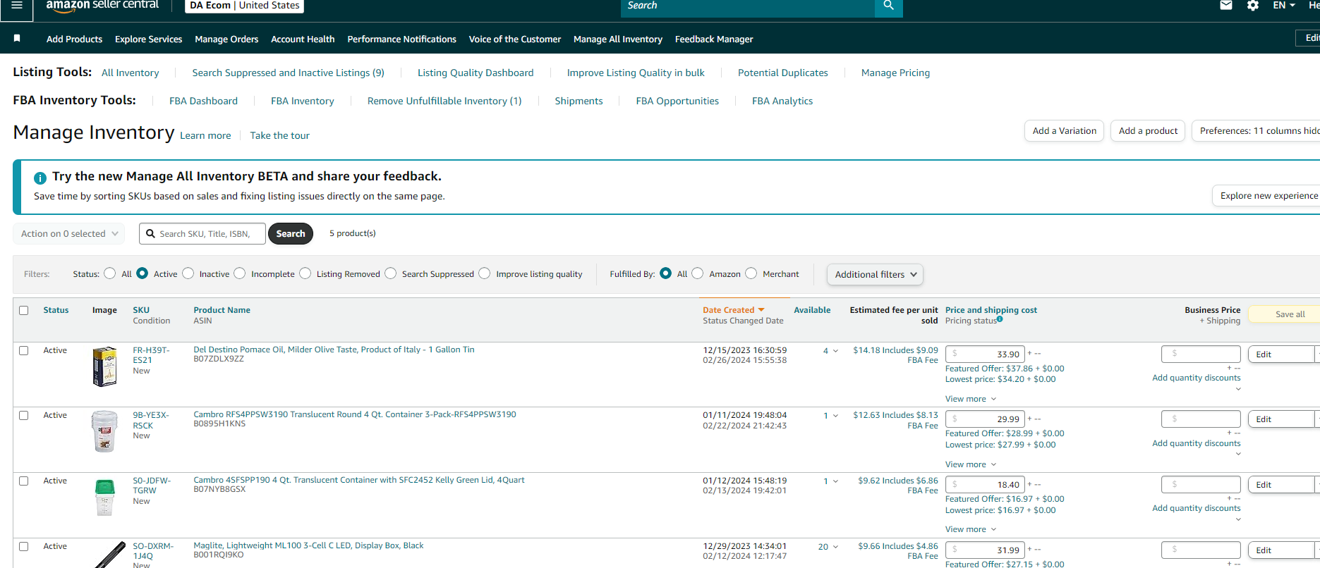Expand available quantity 4 chevron for Pomace Oil
This screenshot has width=1320, height=568.
point(835,351)
